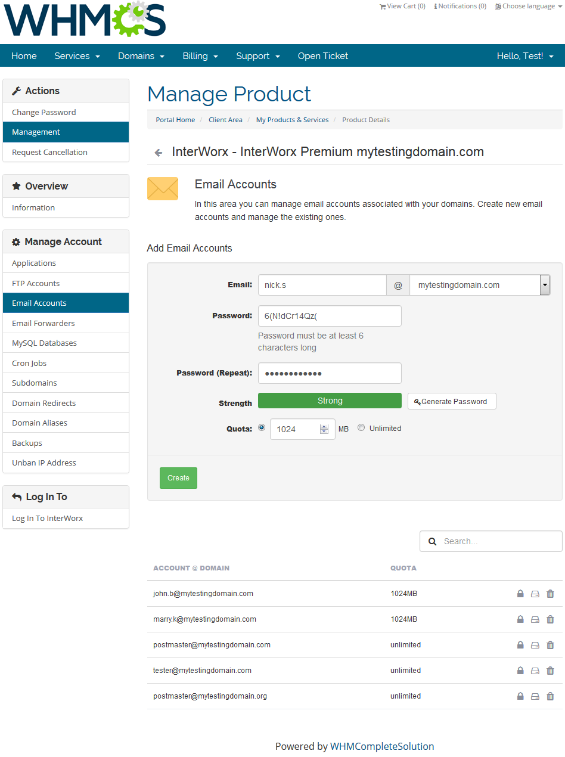
Task: Expand the Domains menu
Action: point(141,56)
